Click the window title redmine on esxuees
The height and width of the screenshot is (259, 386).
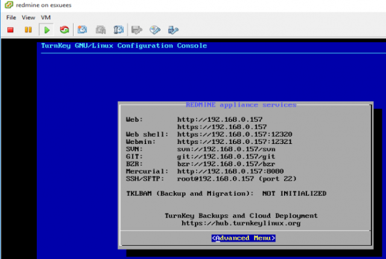pos(43,5)
